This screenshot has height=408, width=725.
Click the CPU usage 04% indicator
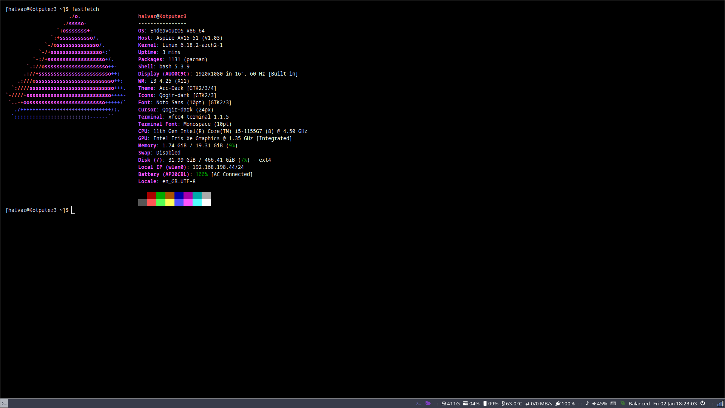click(472, 403)
